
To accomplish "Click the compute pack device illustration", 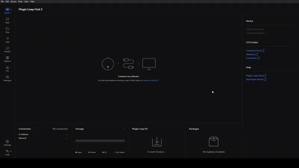I will pos(108,64).
